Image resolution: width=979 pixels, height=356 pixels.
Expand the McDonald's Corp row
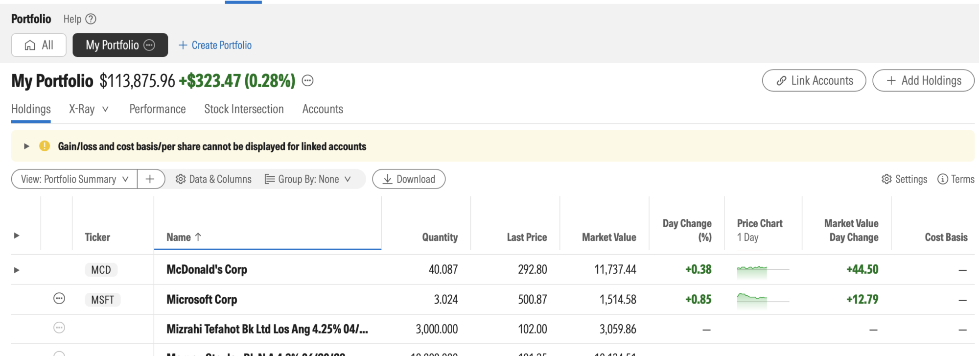click(x=17, y=270)
